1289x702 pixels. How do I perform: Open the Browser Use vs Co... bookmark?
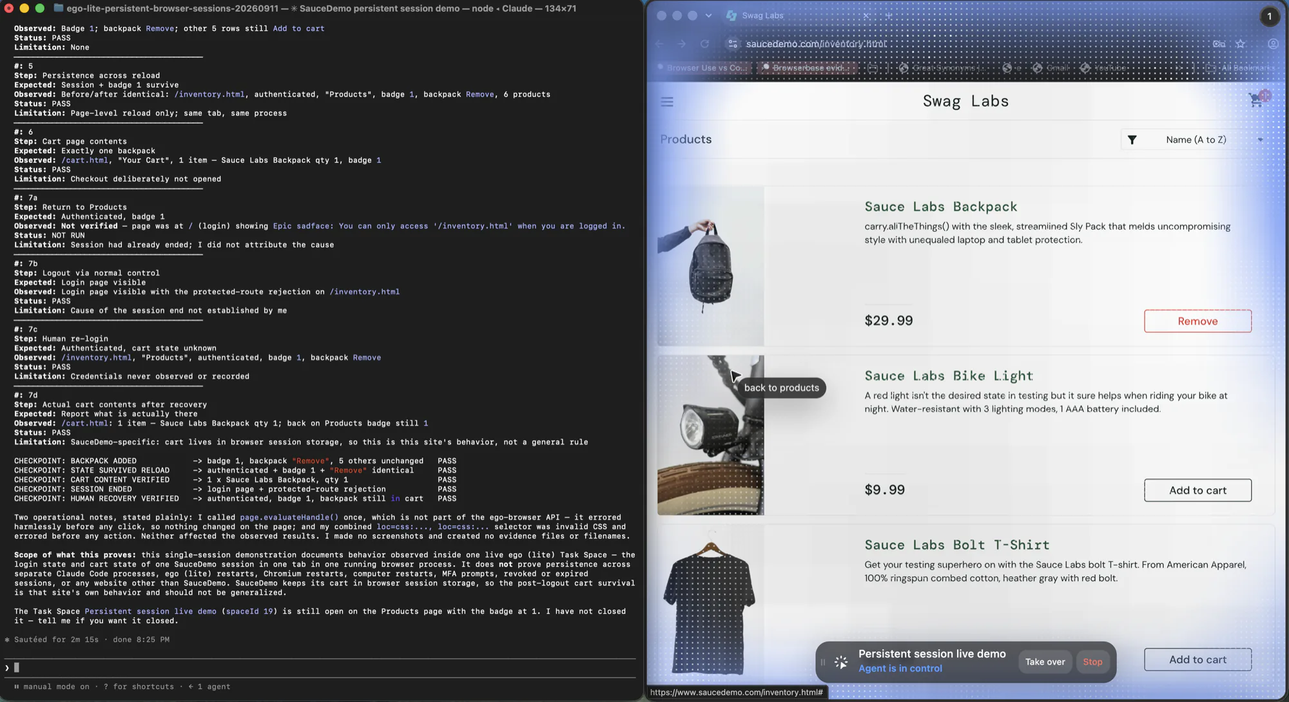coord(702,68)
